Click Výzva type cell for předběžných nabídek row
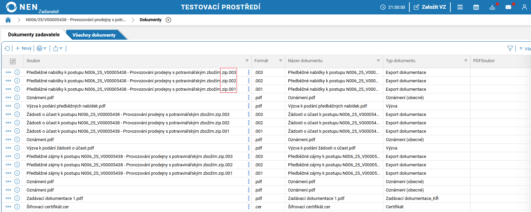The image size is (531, 212). [x=392, y=106]
